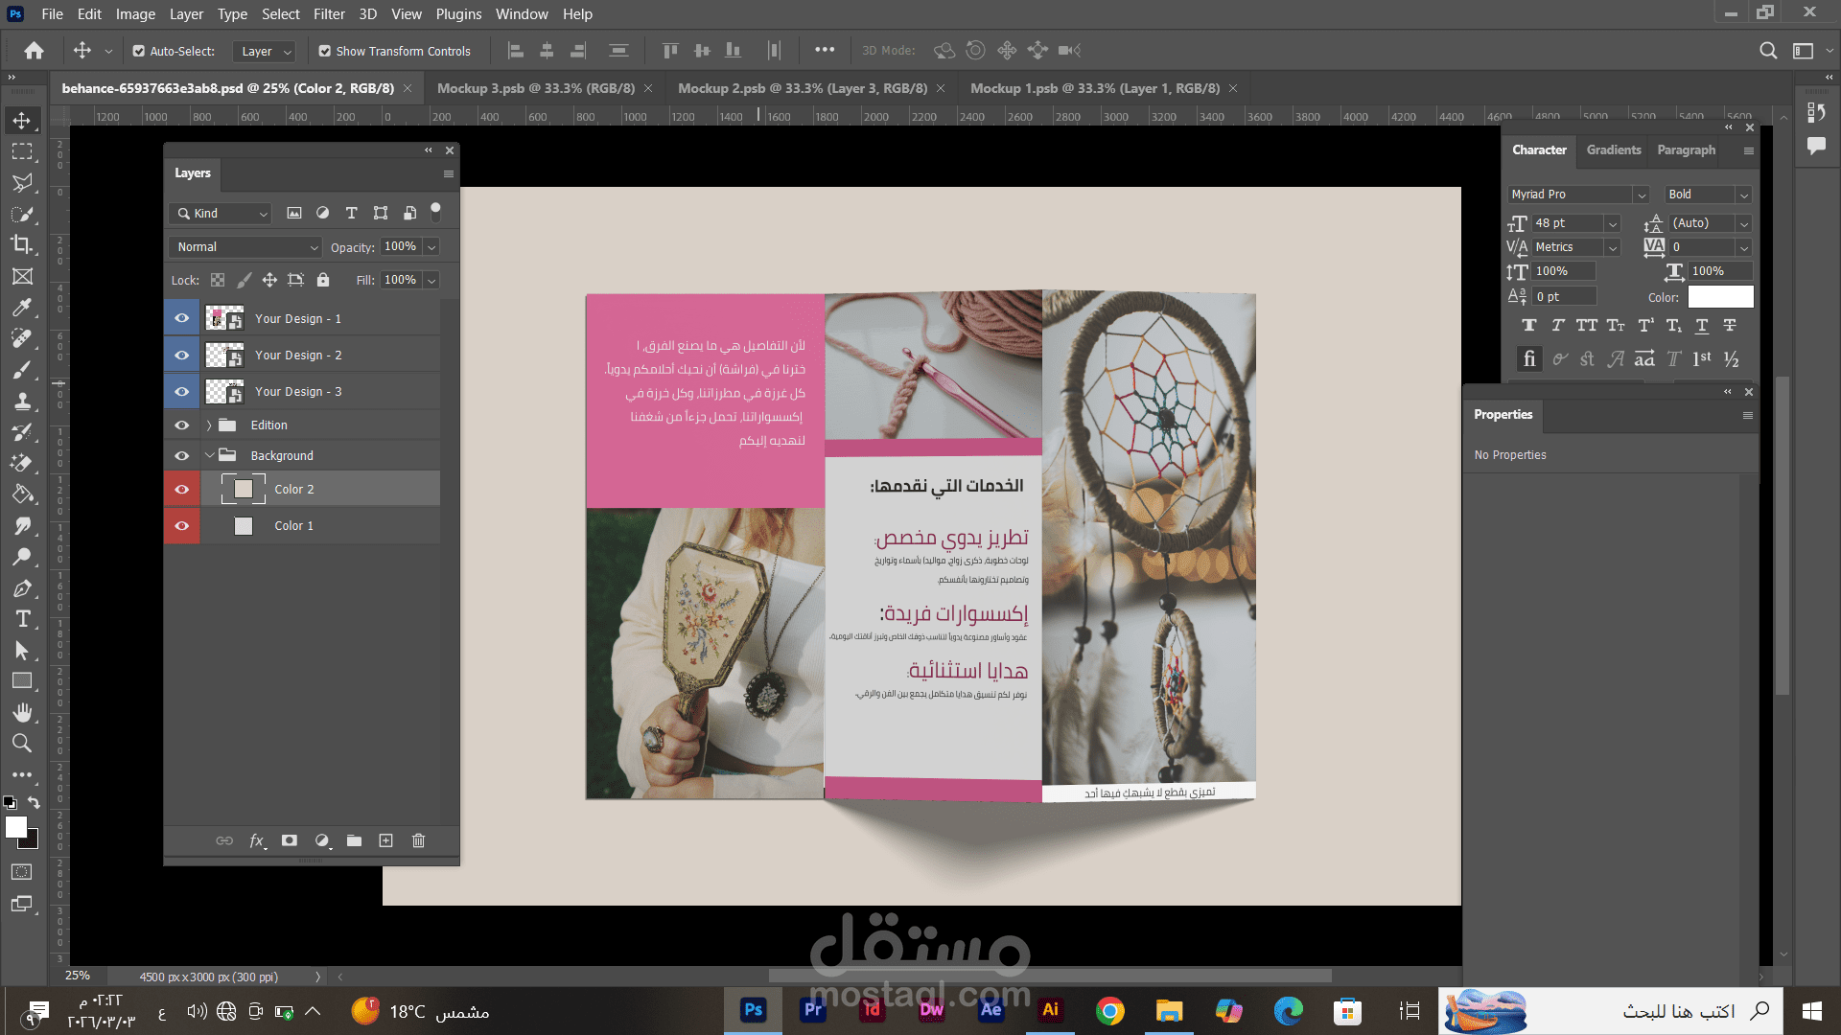Select the Crop tool
The height and width of the screenshot is (1035, 1841).
[x=21, y=244]
